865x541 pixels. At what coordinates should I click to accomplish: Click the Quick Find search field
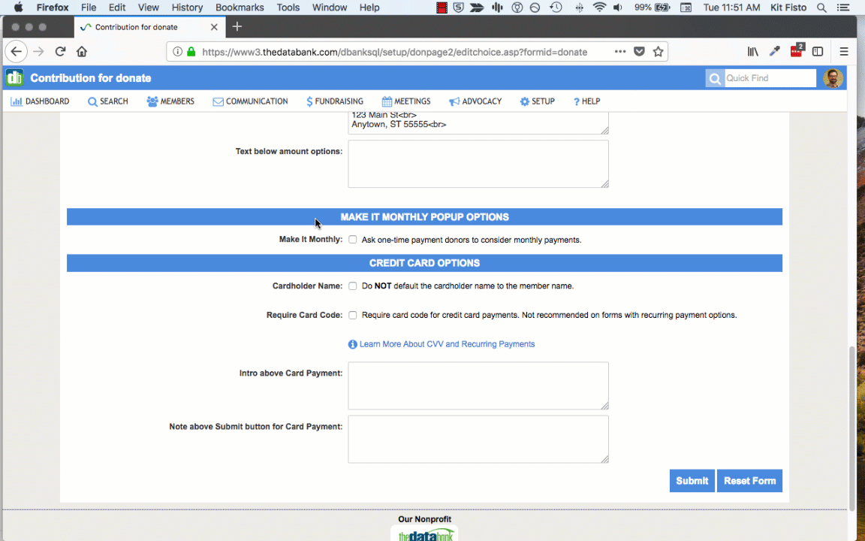(x=770, y=78)
